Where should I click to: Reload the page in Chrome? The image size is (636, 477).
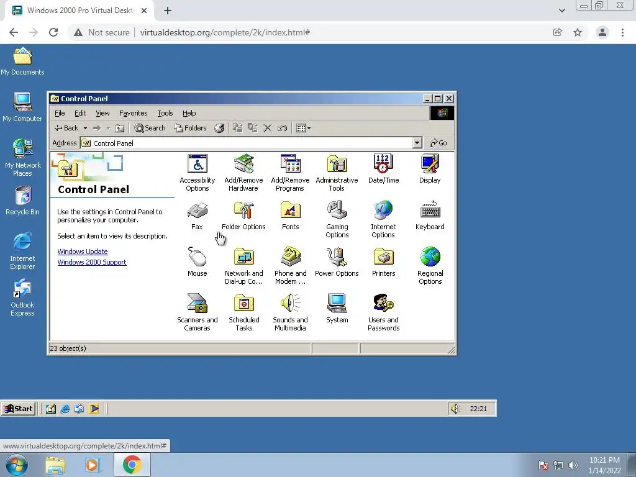53,32
